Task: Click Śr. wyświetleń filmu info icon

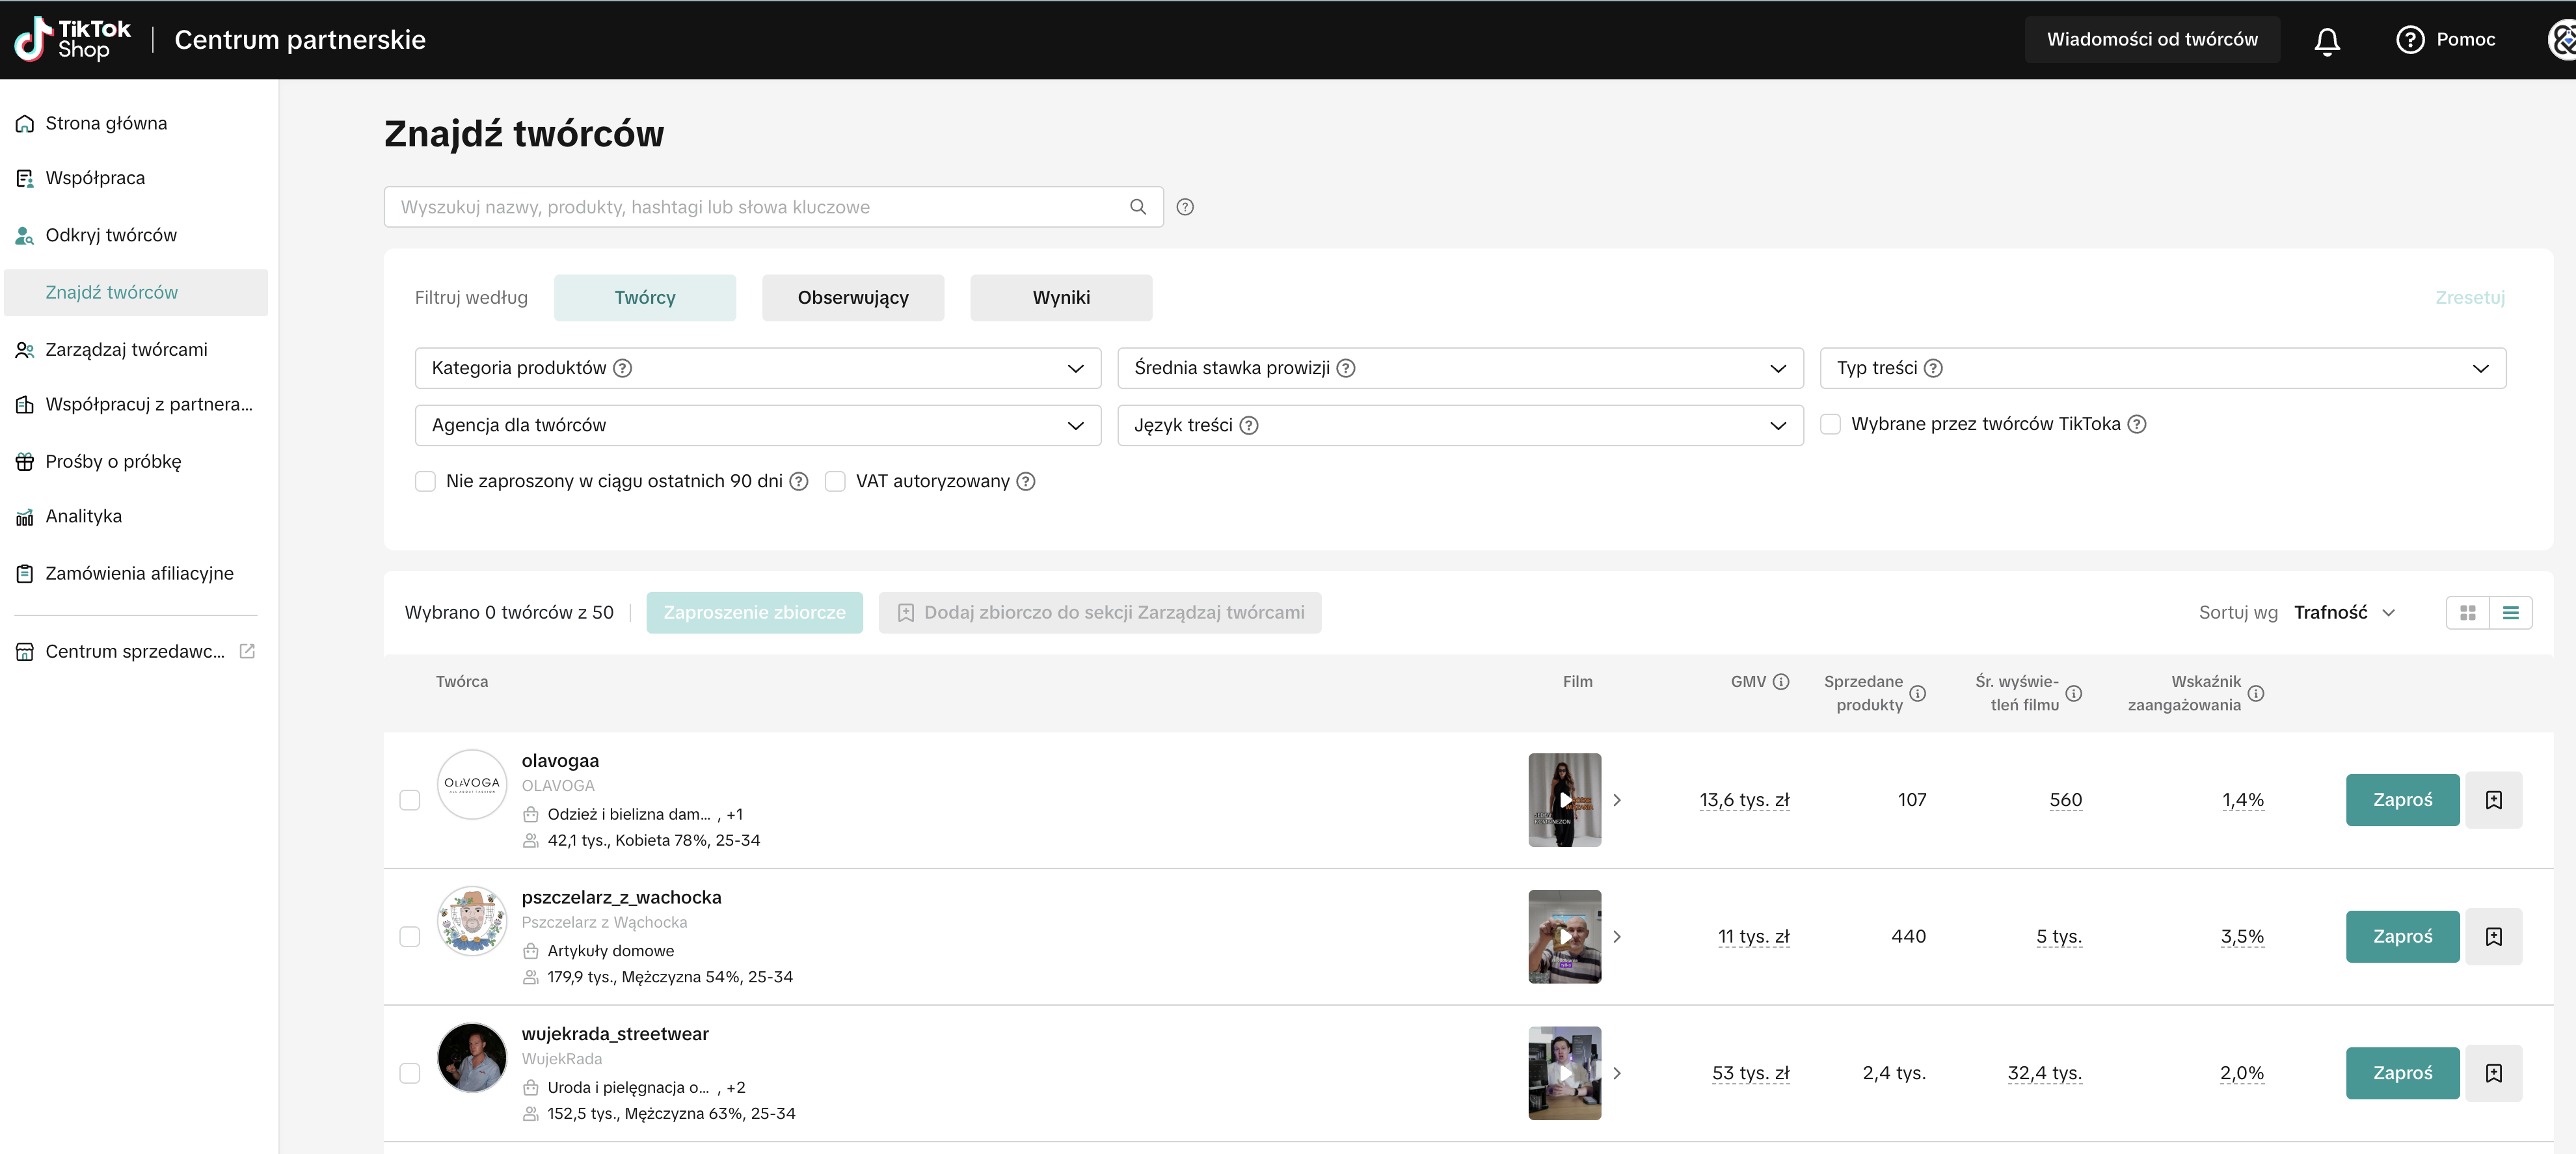Action: coord(2074,693)
